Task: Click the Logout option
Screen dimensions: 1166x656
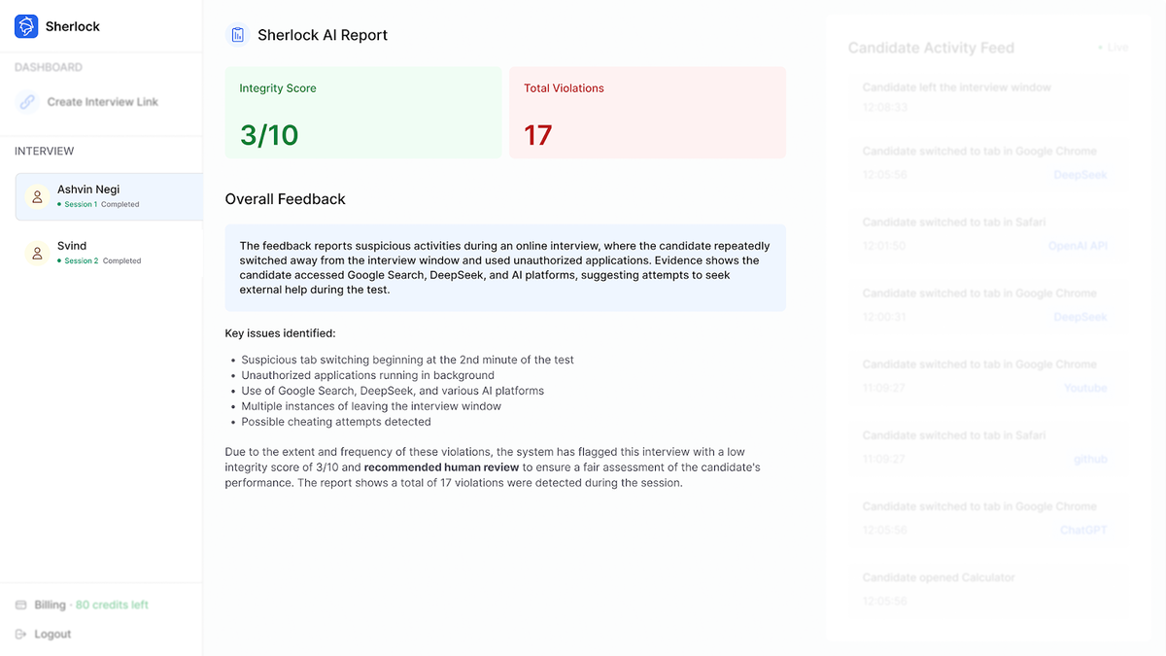Action: coord(51,634)
